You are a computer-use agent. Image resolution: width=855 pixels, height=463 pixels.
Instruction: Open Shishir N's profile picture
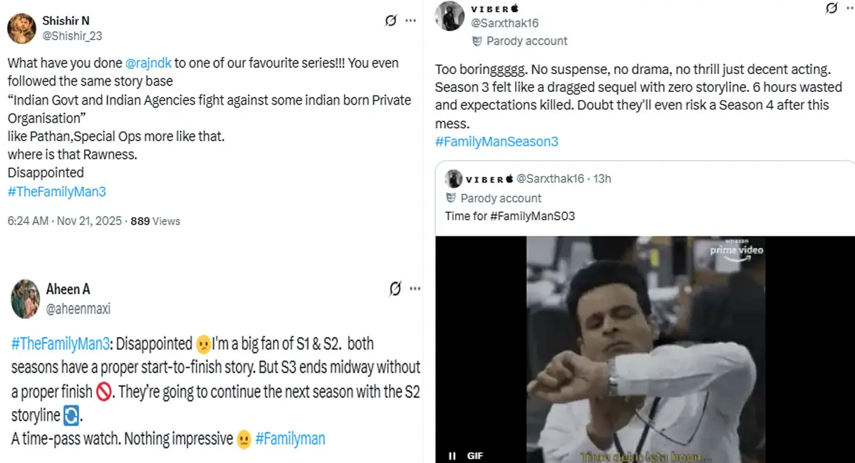(x=22, y=28)
